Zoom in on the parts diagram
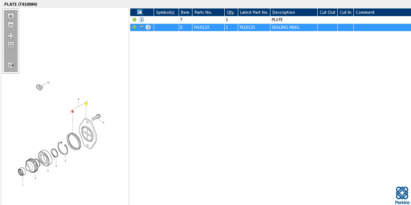The width and height of the screenshot is (411, 205). click(11, 16)
